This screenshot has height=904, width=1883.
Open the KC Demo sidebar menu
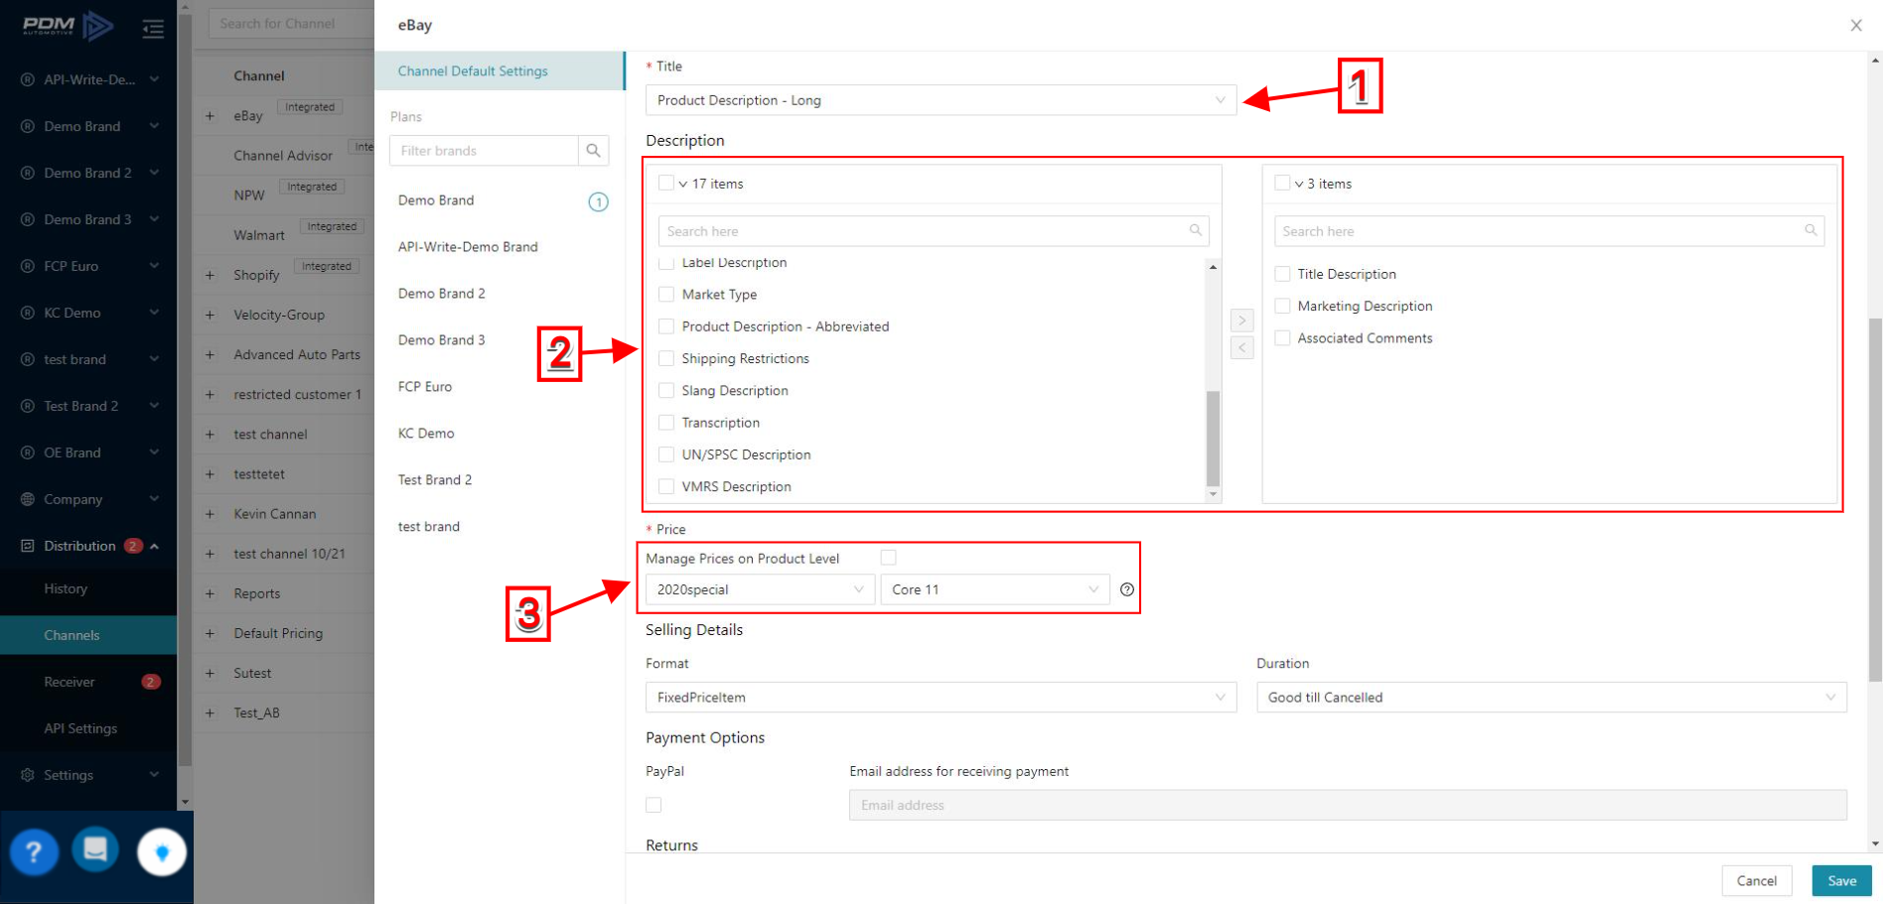click(x=89, y=313)
